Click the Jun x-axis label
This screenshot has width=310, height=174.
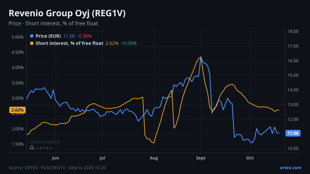[x=56, y=158]
